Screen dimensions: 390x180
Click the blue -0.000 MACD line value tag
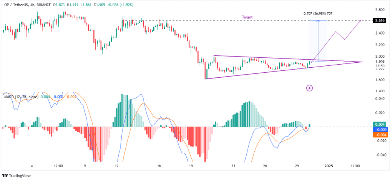(380, 130)
